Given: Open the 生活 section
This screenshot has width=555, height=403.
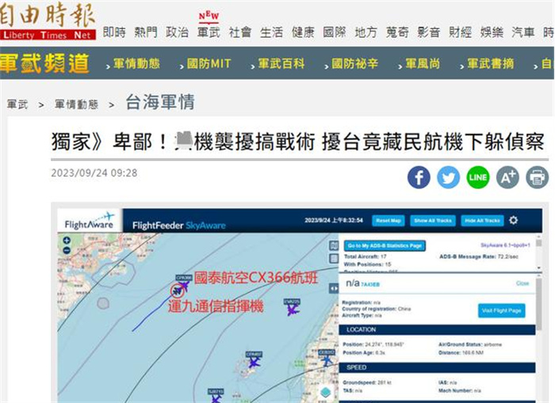Looking at the screenshot, I should click(271, 32).
